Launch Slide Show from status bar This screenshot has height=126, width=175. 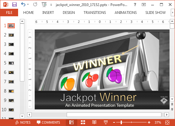pyautogui.click(x=106, y=122)
